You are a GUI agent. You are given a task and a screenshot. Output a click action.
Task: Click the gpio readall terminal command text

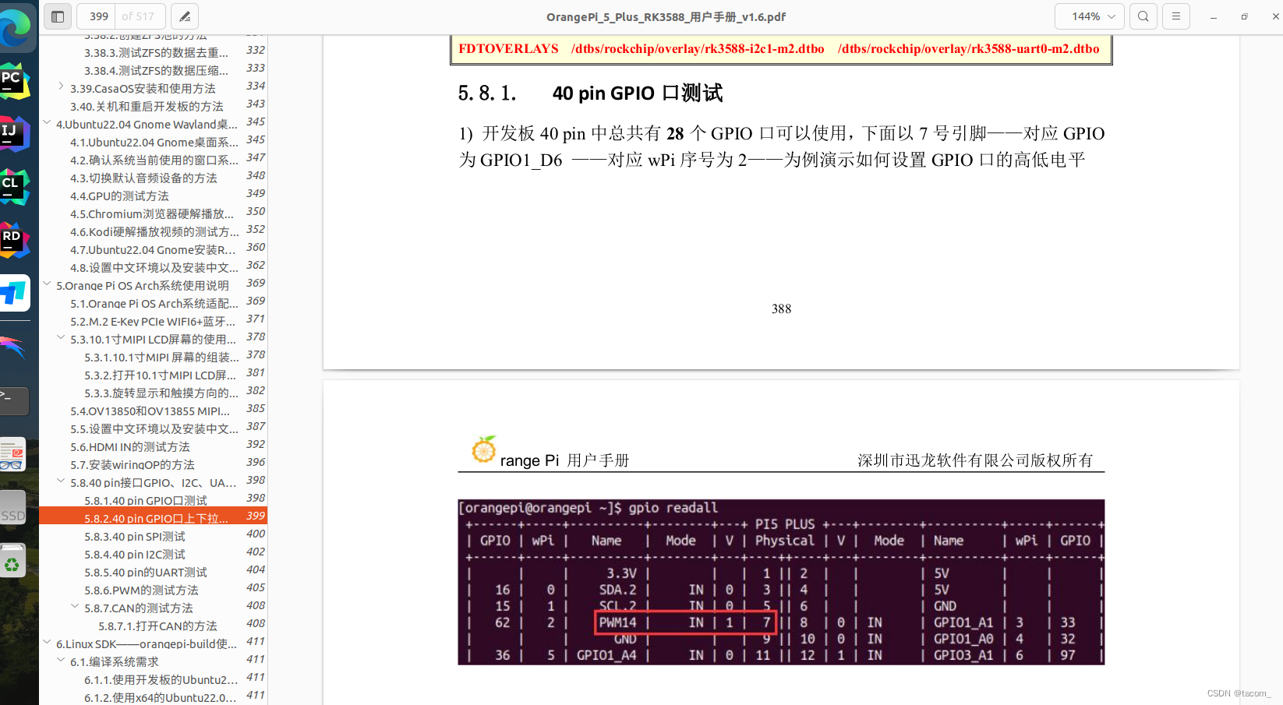click(x=673, y=508)
